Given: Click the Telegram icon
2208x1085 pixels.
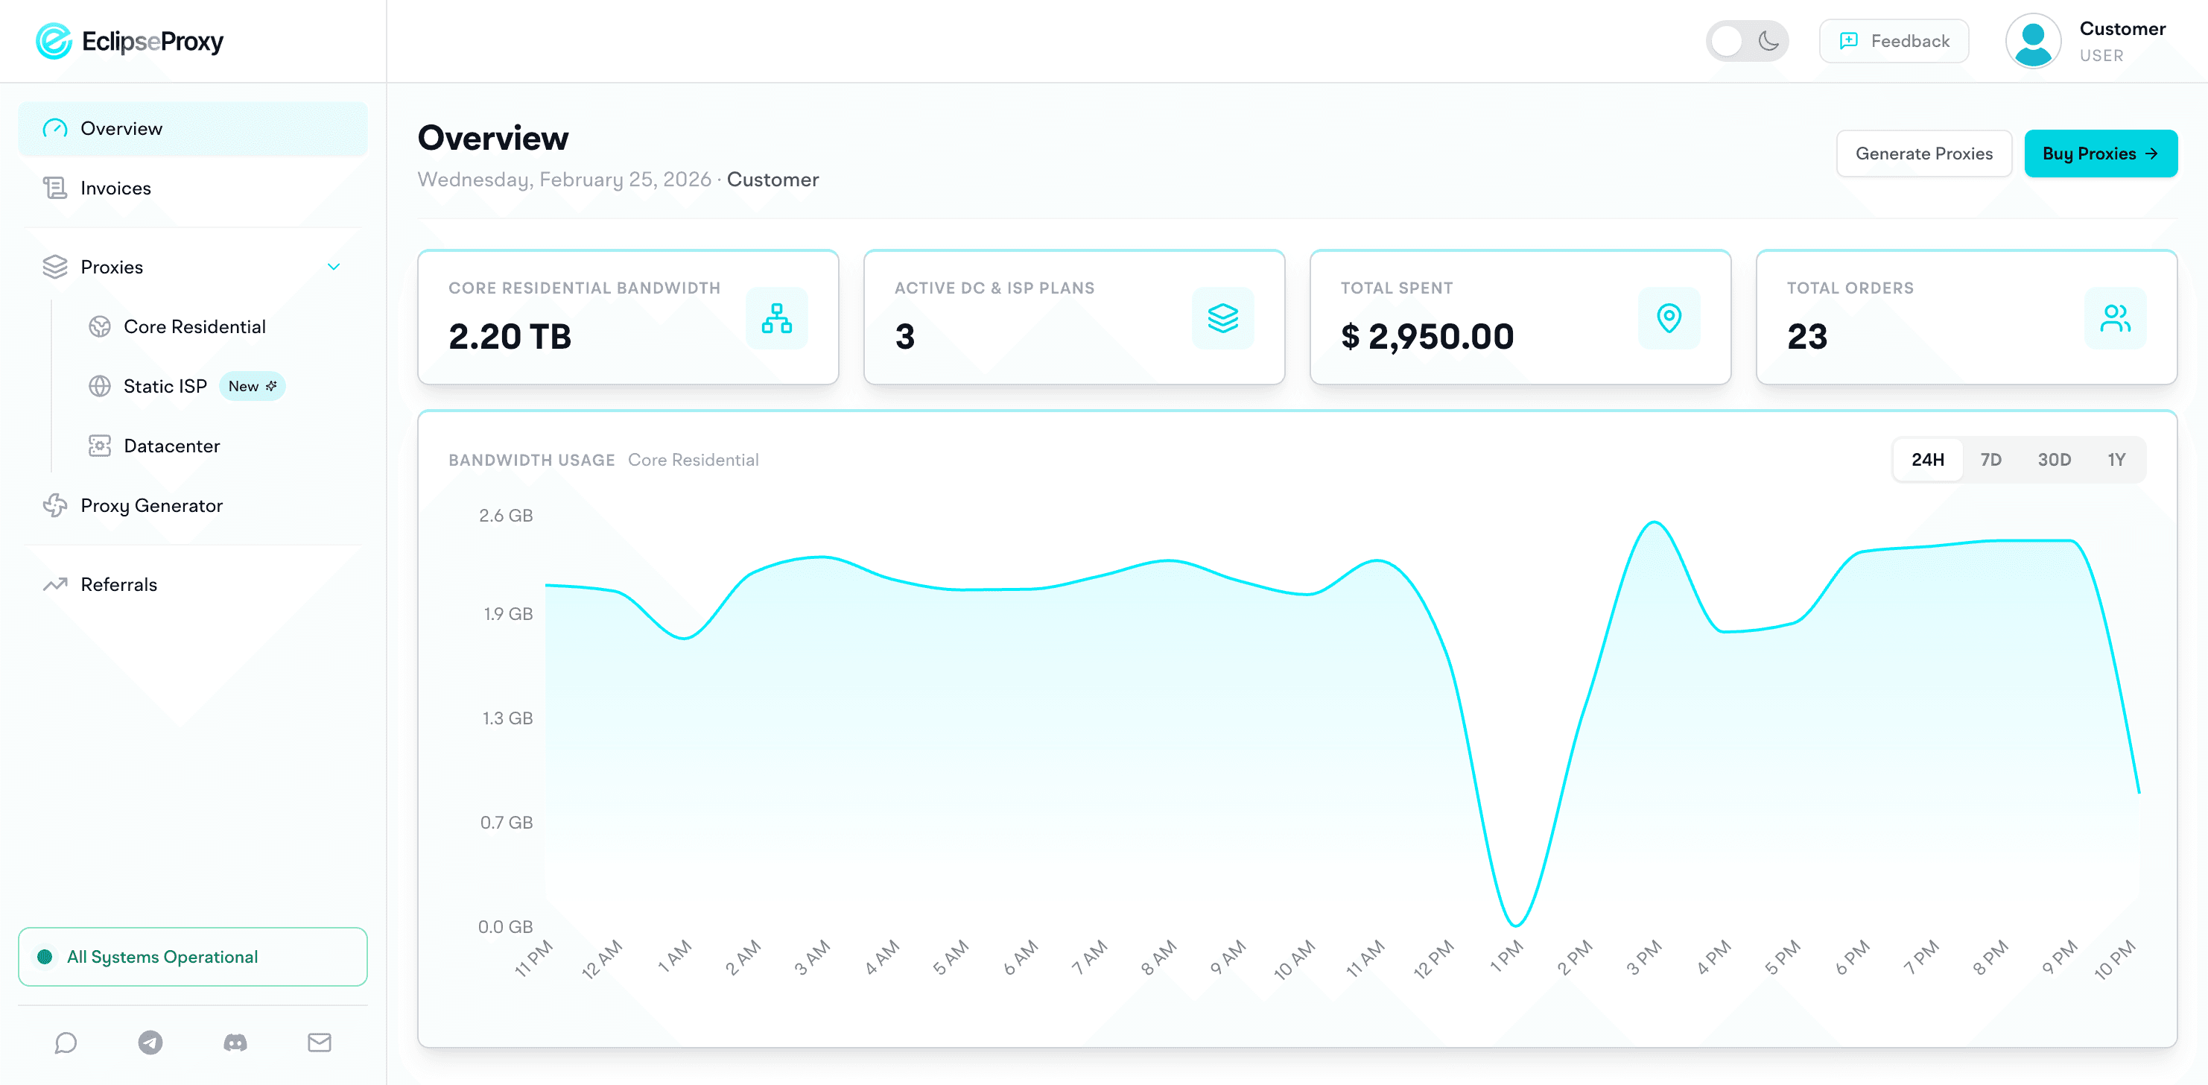Looking at the screenshot, I should 150,1042.
